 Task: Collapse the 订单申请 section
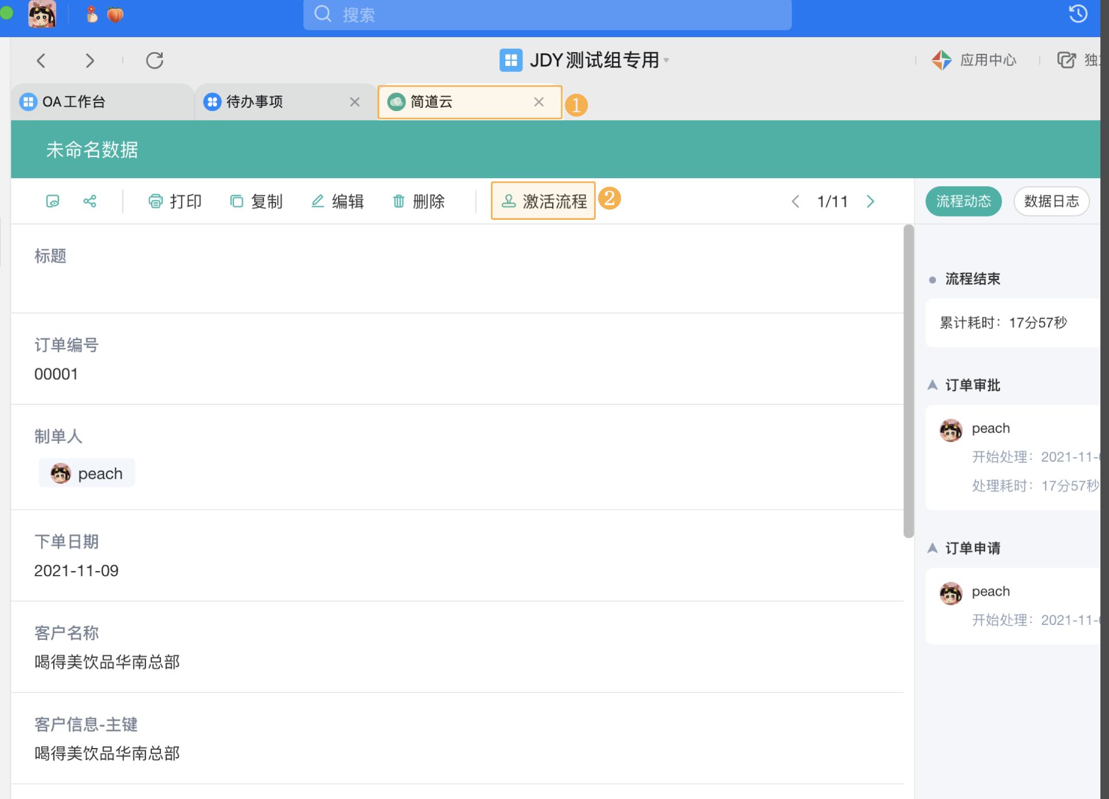coord(933,548)
